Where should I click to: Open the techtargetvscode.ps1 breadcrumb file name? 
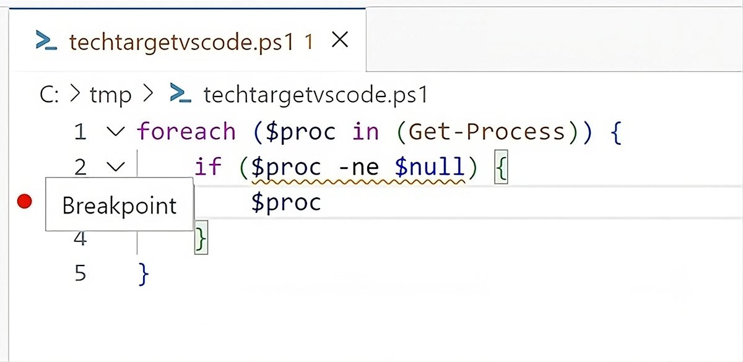[316, 95]
